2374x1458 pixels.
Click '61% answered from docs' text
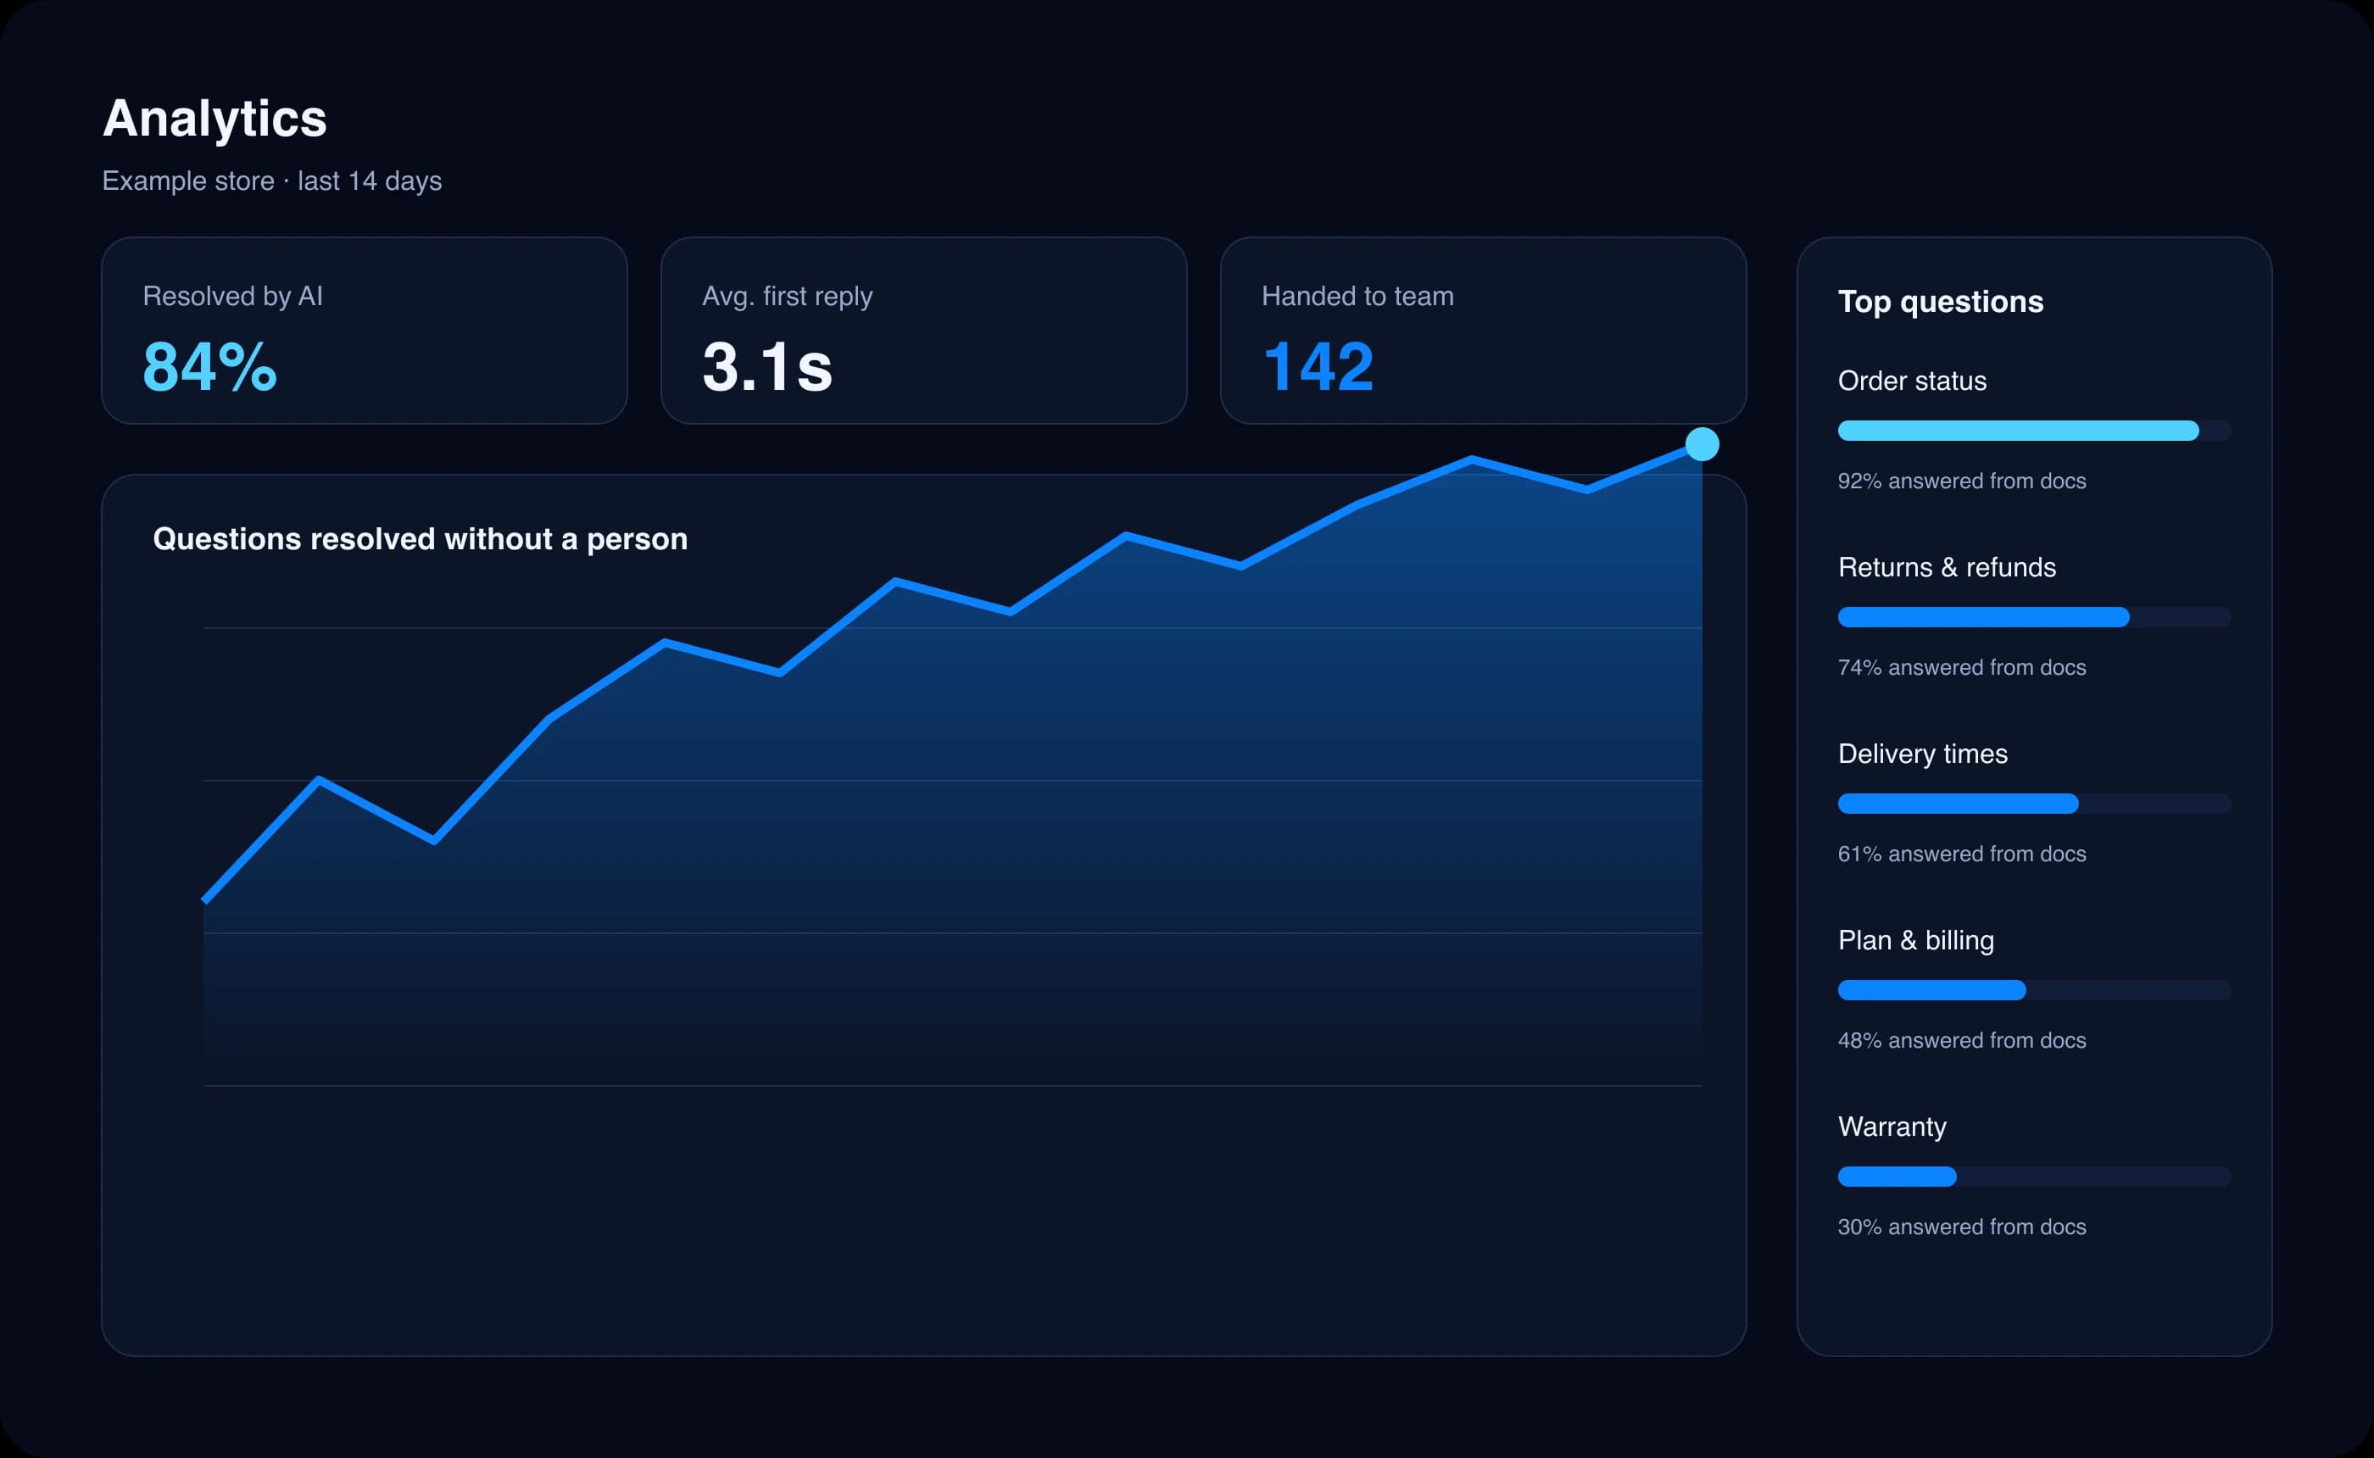click(1961, 854)
